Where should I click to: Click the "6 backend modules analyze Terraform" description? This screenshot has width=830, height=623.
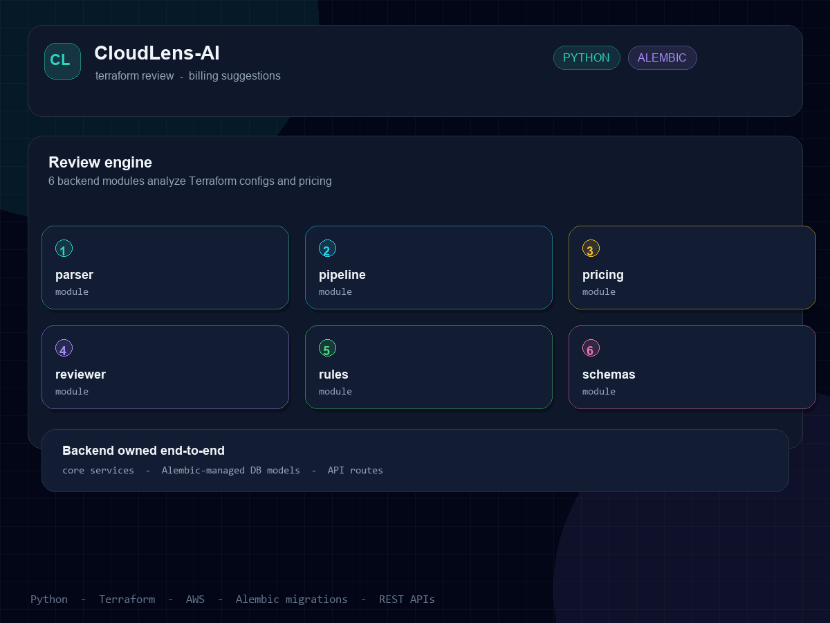pyautogui.click(x=190, y=181)
